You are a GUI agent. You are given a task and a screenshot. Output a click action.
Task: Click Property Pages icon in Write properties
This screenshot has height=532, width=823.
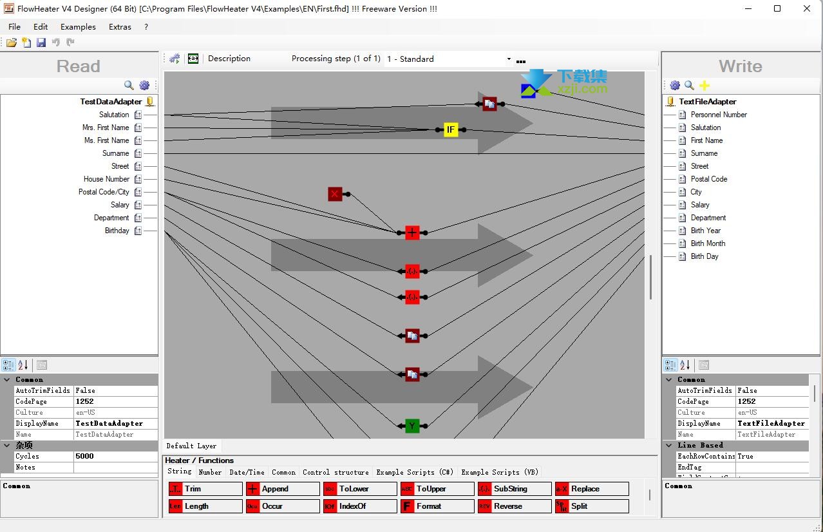point(704,365)
